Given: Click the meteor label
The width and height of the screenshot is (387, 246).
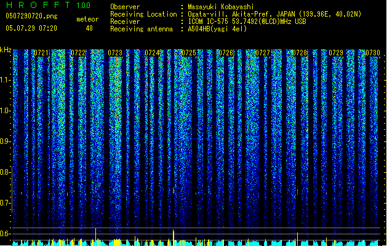Looking at the screenshot, I should tap(87, 19).
